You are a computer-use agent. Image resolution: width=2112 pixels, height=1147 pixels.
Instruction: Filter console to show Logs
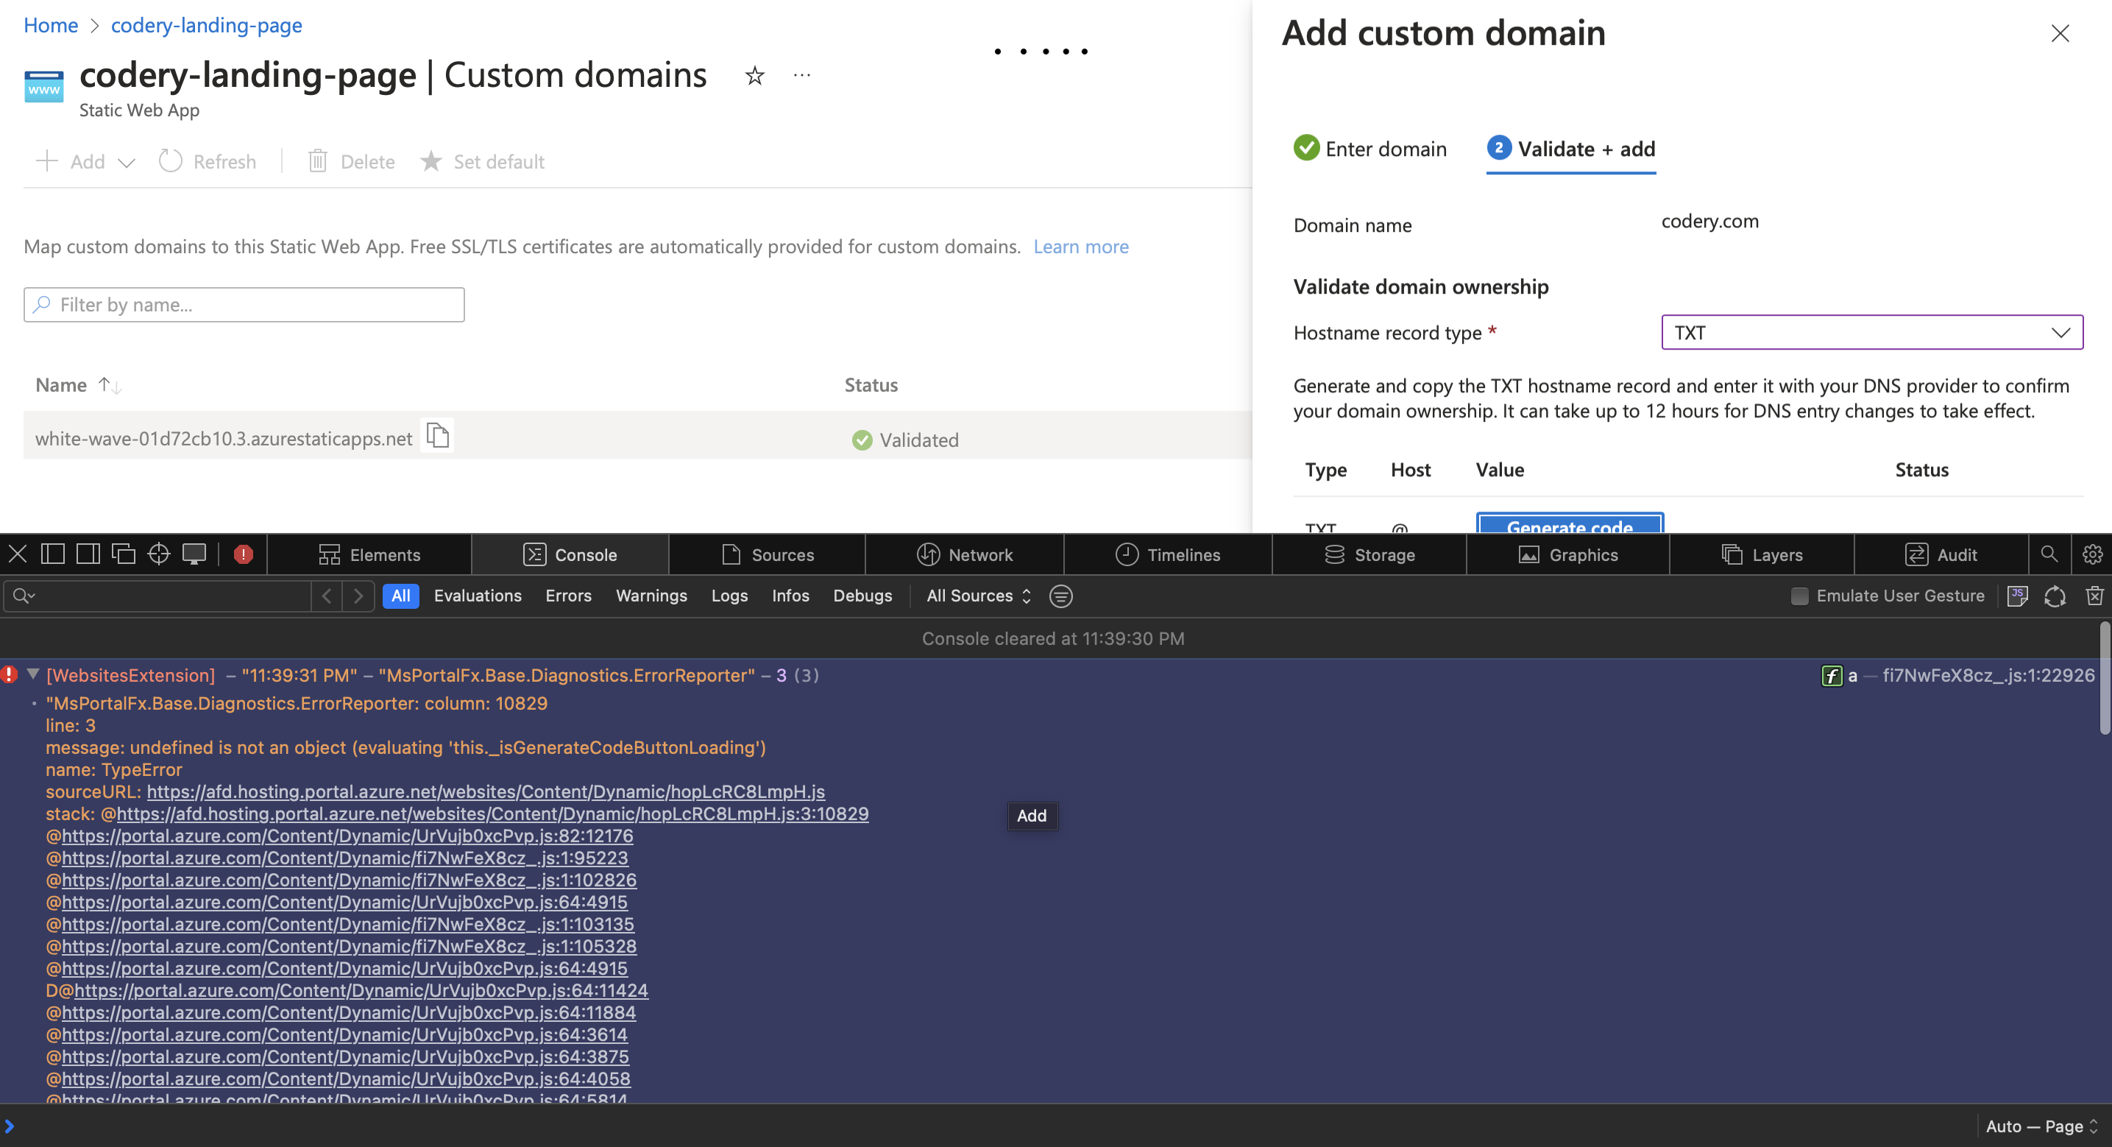coord(729,596)
